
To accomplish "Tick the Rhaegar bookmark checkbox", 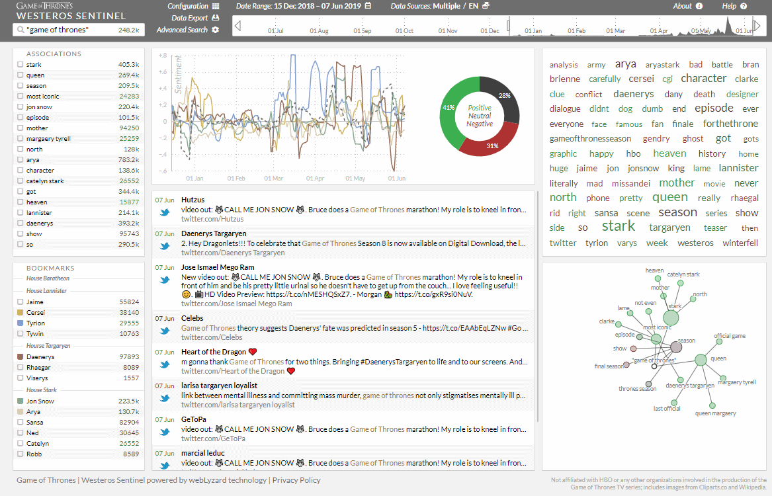I will coord(21,368).
